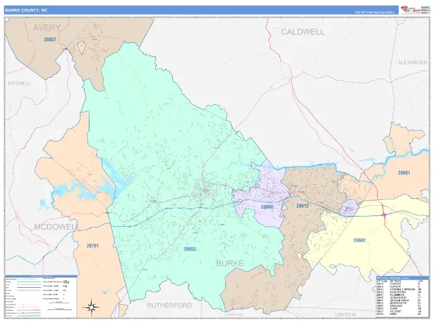Screen dimensions: 434x325
Task: Click the map legend title bar
Action: coord(41,276)
